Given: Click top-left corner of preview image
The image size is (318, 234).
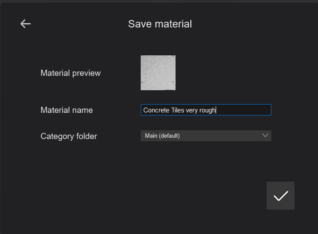Looking at the screenshot, I should click(142, 57).
